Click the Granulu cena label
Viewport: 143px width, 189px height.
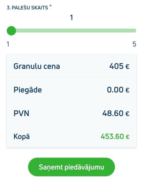coord(37,66)
